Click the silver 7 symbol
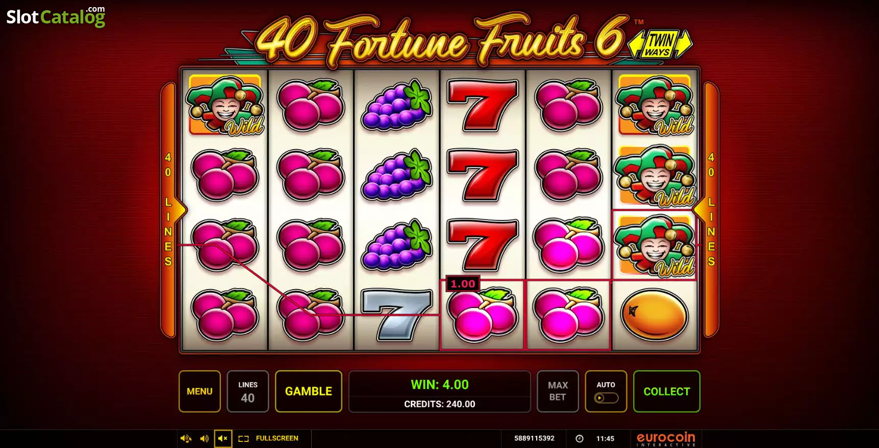The height and width of the screenshot is (448, 879). point(396,315)
